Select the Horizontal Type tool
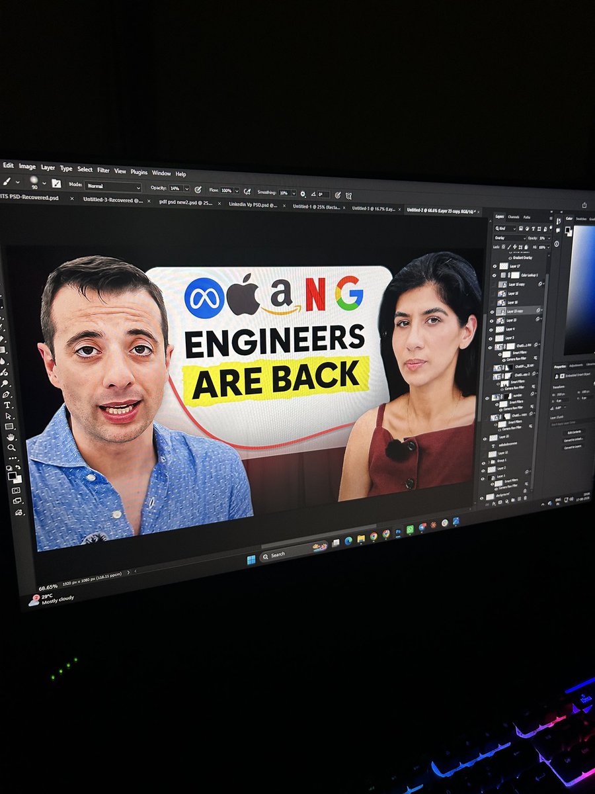 (7, 404)
